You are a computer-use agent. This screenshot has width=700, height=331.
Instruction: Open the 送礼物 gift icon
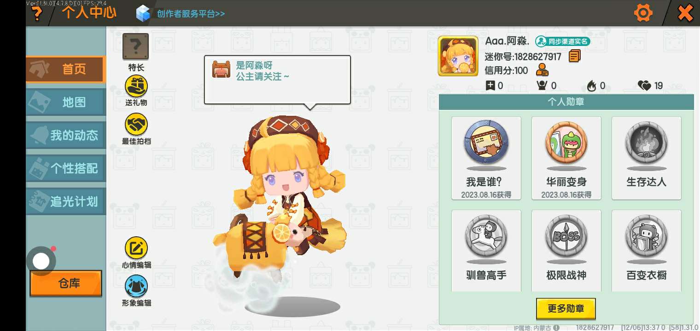[x=136, y=86]
